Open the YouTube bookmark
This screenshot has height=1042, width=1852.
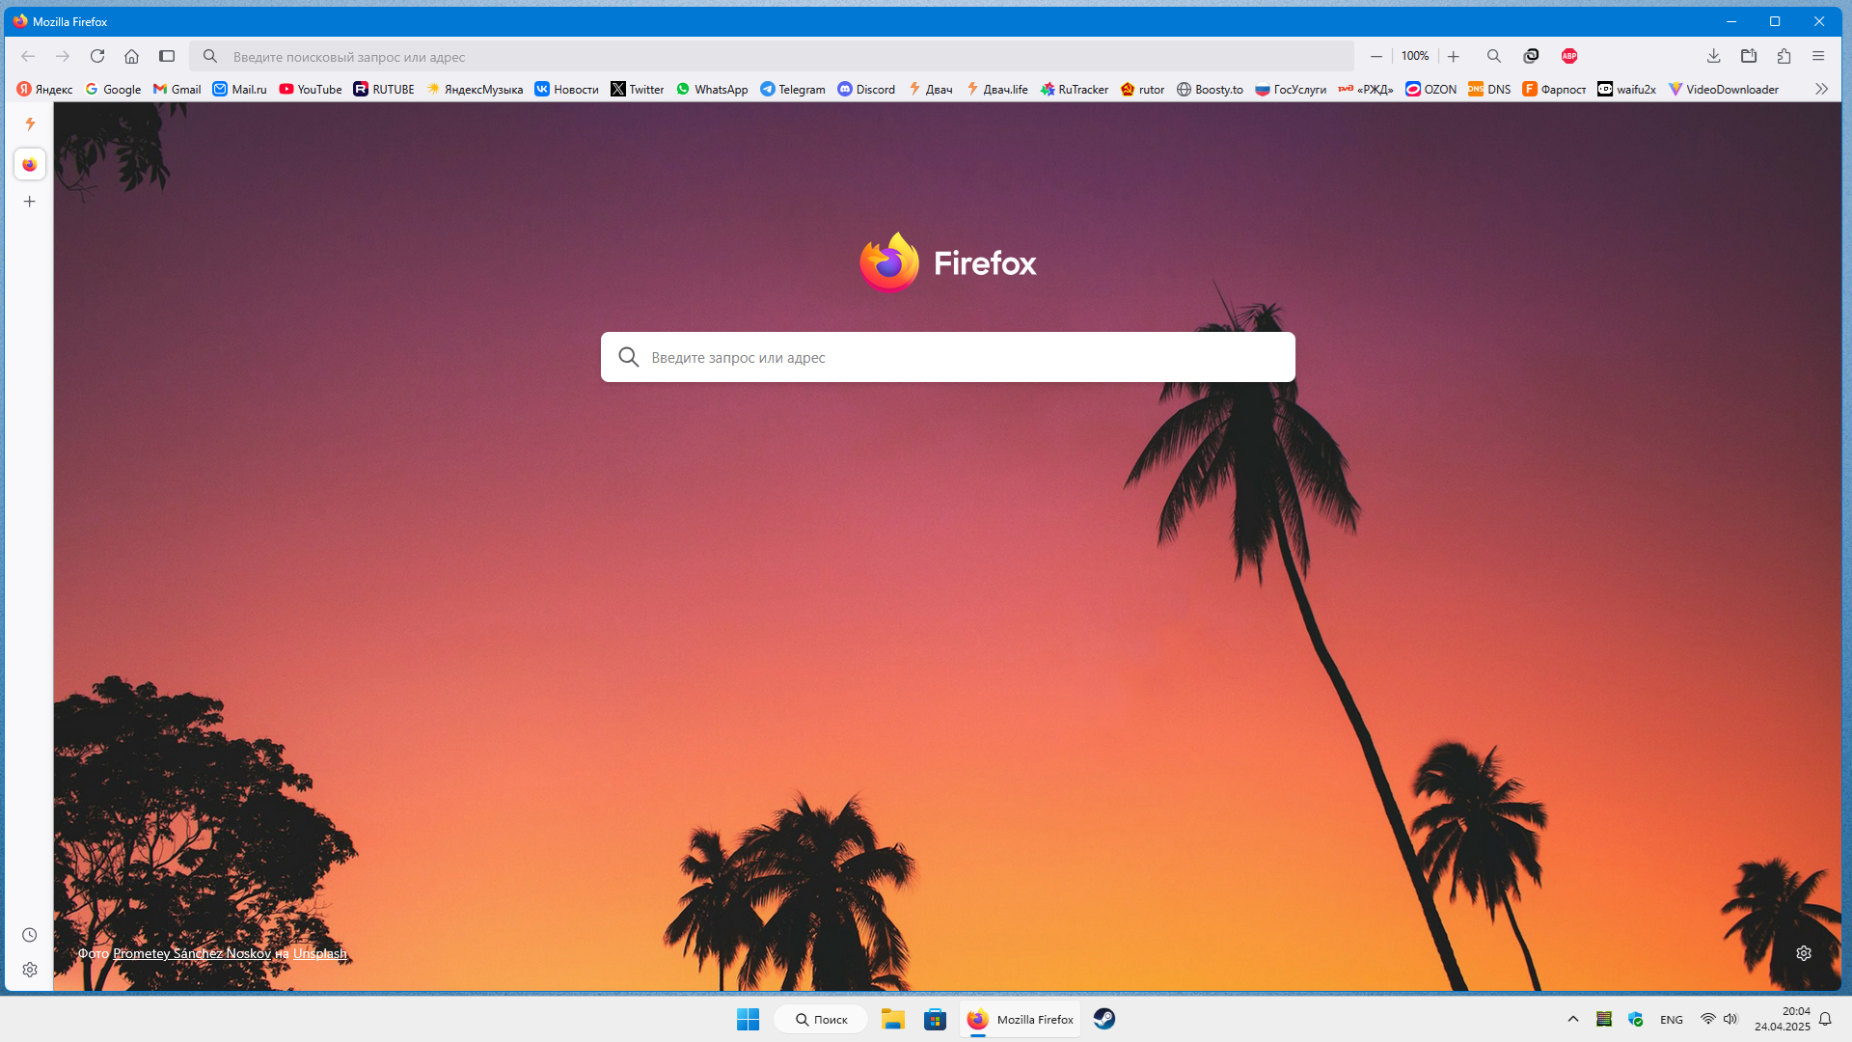click(311, 89)
